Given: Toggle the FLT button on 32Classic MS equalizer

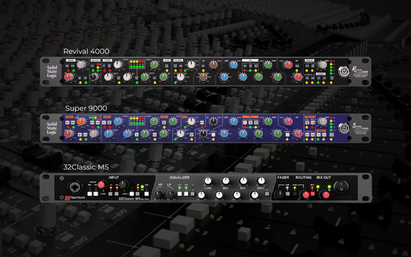Looking at the screenshot, I should click(x=179, y=194).
